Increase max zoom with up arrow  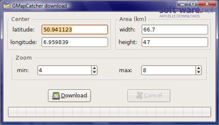pyautogui.click(x=198, y=68)
